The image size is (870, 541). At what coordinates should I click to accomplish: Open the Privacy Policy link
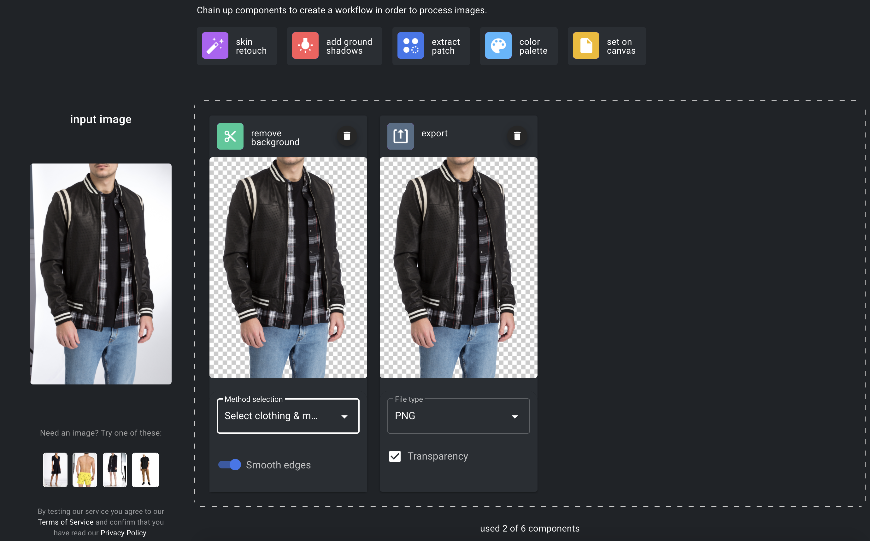click(123, 533)
